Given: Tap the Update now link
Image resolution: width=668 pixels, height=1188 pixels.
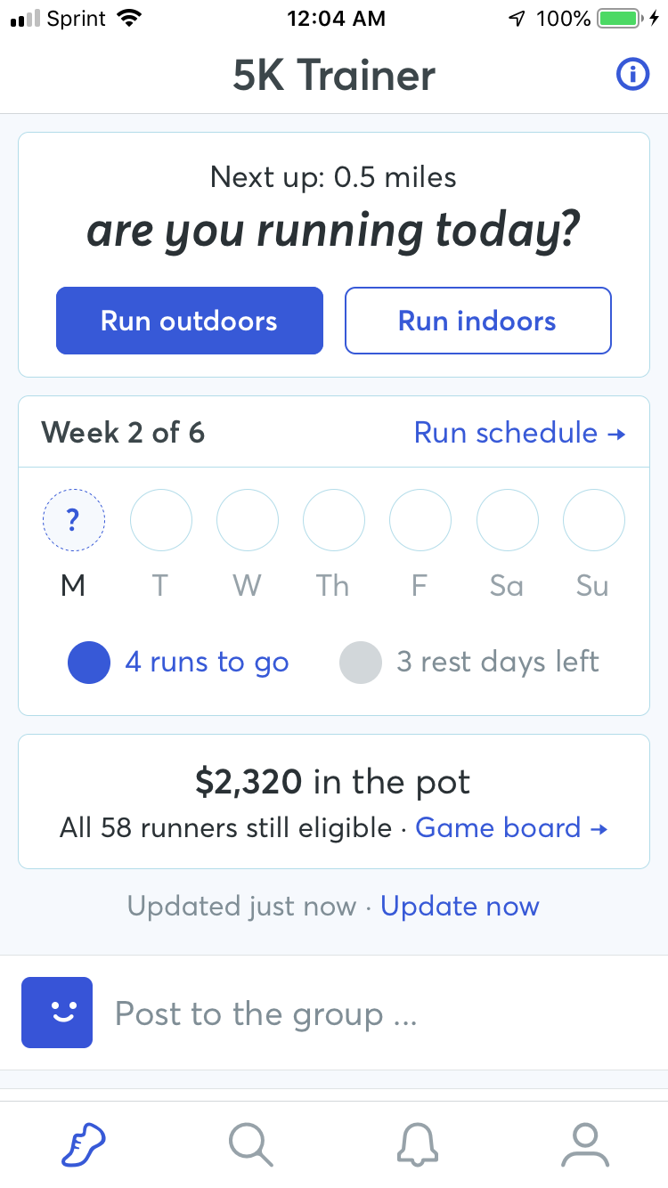Looking at the screenshot, I should pyautogui.click(x=460, y=907).
